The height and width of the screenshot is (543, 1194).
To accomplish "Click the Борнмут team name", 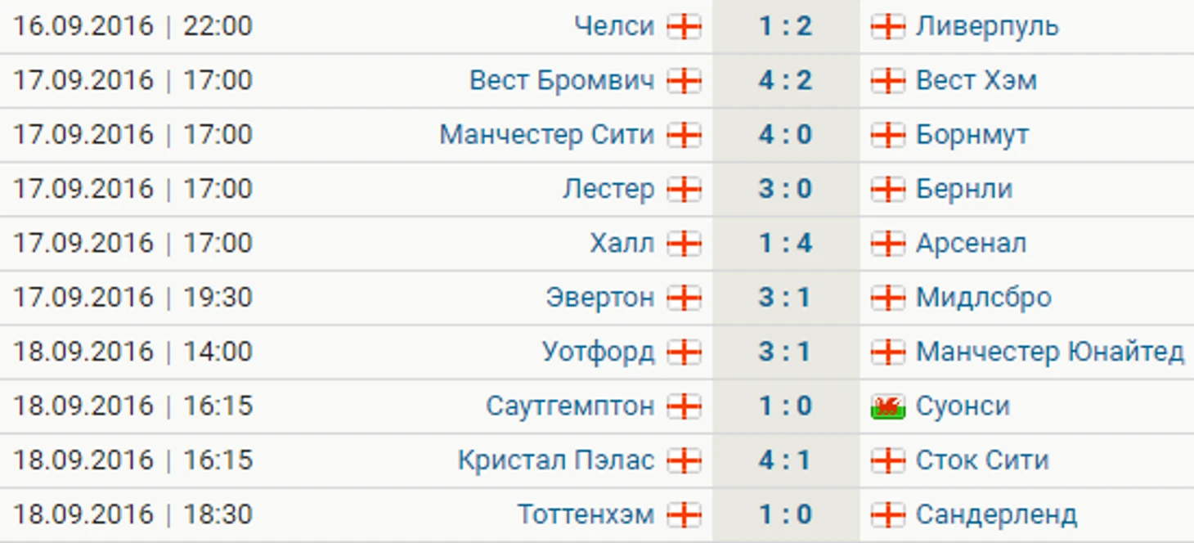I will tap(972, 135).
